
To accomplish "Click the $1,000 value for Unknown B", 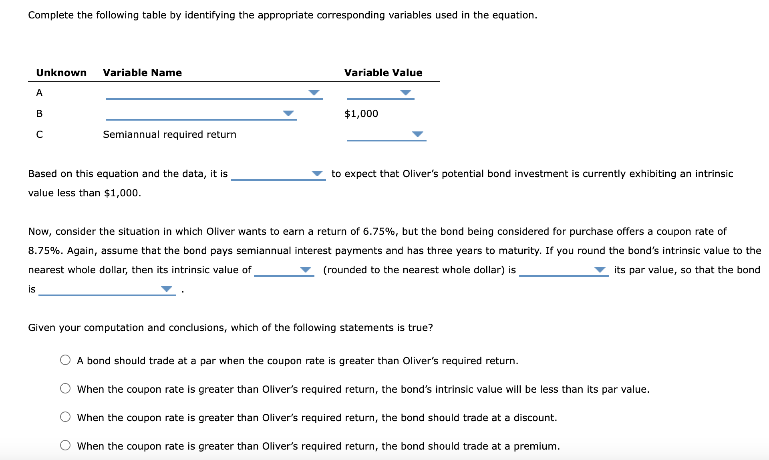I will [x=361, y=113].
